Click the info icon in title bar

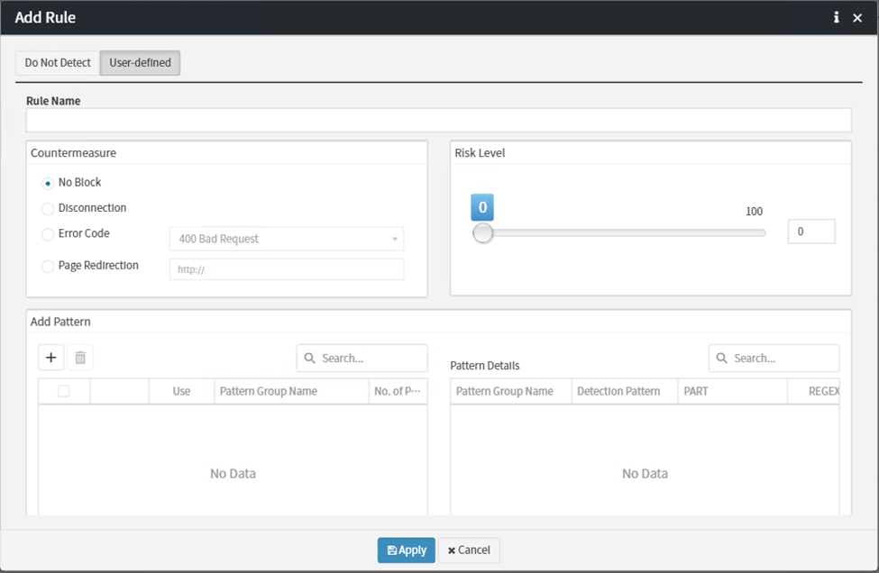point(836,17)
